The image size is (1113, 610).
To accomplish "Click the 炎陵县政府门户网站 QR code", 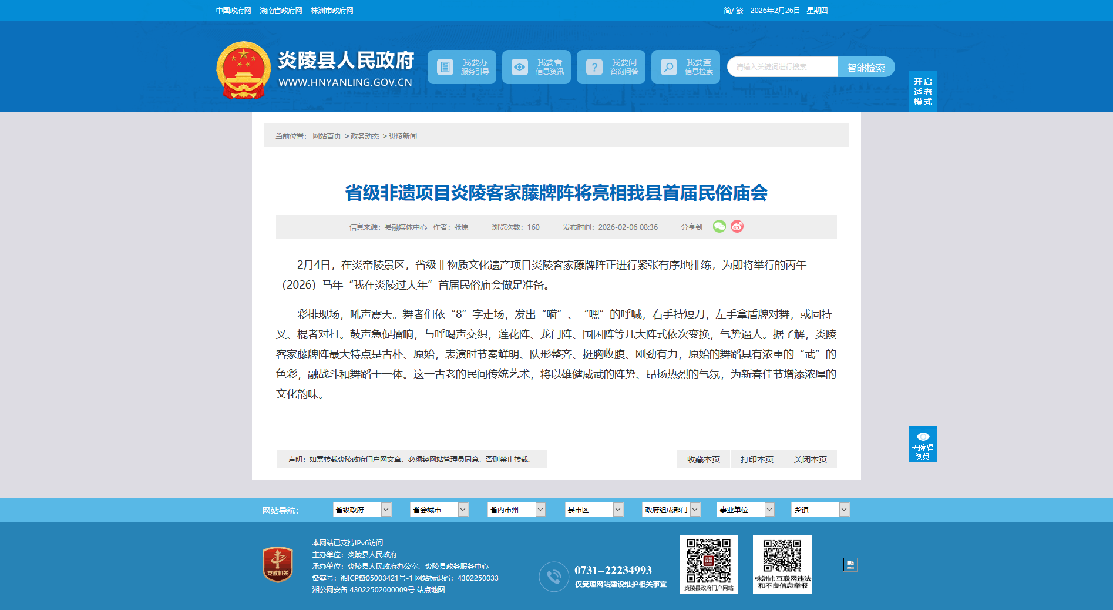I will pyautogui.click(x=708, y=561).
